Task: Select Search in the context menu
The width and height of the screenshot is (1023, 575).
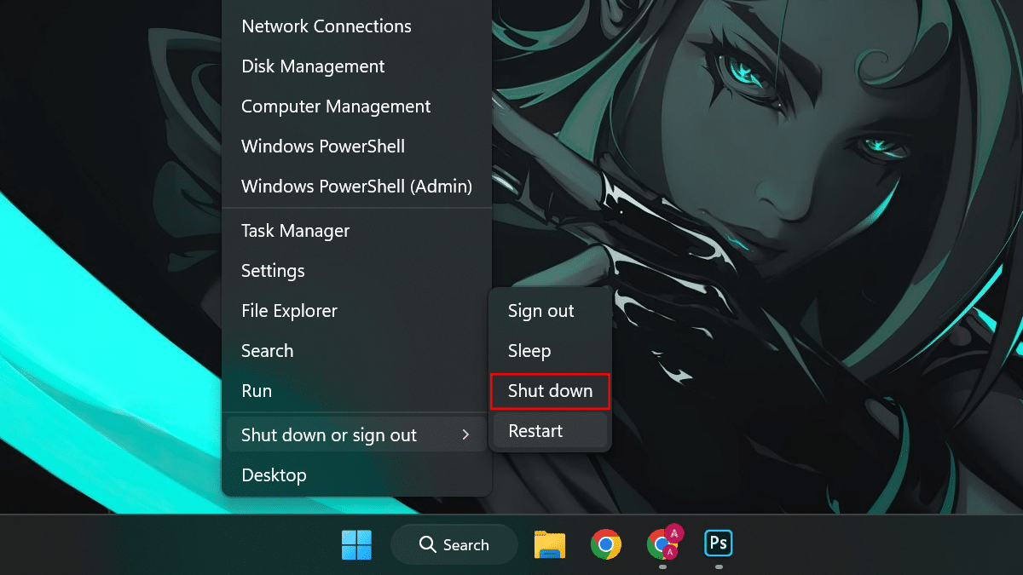Action: pos(356,351)
